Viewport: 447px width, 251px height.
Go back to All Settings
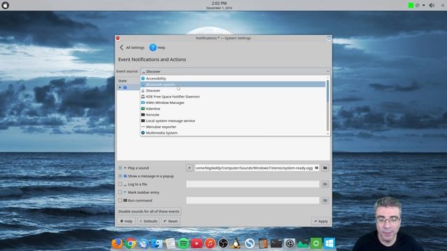coord(132,47)
